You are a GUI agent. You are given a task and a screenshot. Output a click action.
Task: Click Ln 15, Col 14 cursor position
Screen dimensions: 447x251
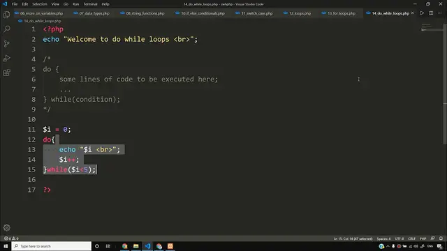353,238
